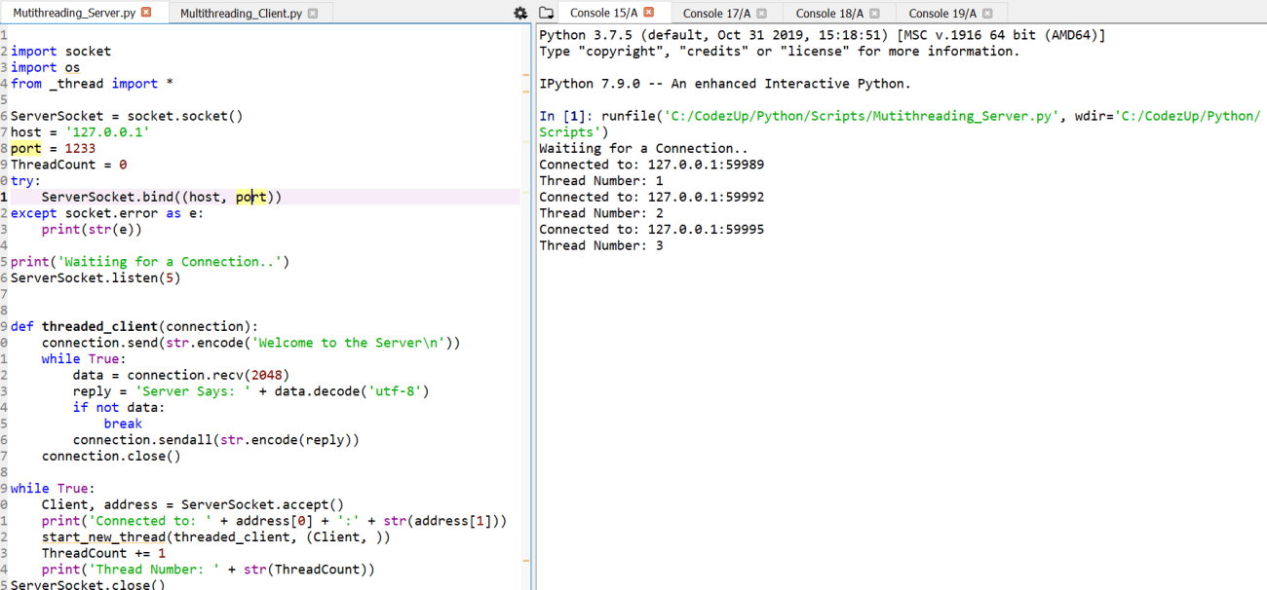Click 'Waitiing for a Connection..' console output
The image size is (1267, 590).
click(644, 148)
